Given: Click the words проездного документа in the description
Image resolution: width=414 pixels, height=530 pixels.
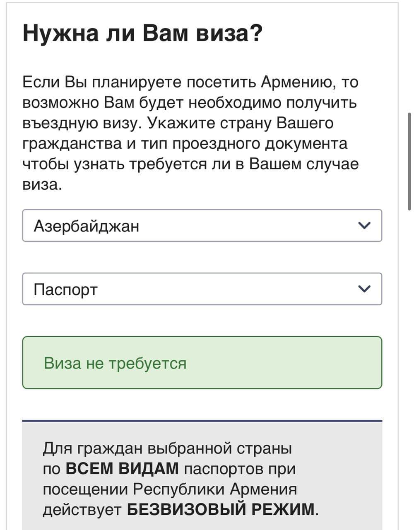Looking at the screenshot, I should pyautogui.click(x=260, y=143).
